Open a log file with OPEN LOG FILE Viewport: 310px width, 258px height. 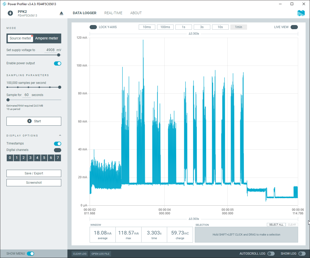pyautogui.click(x=100, y=254)
